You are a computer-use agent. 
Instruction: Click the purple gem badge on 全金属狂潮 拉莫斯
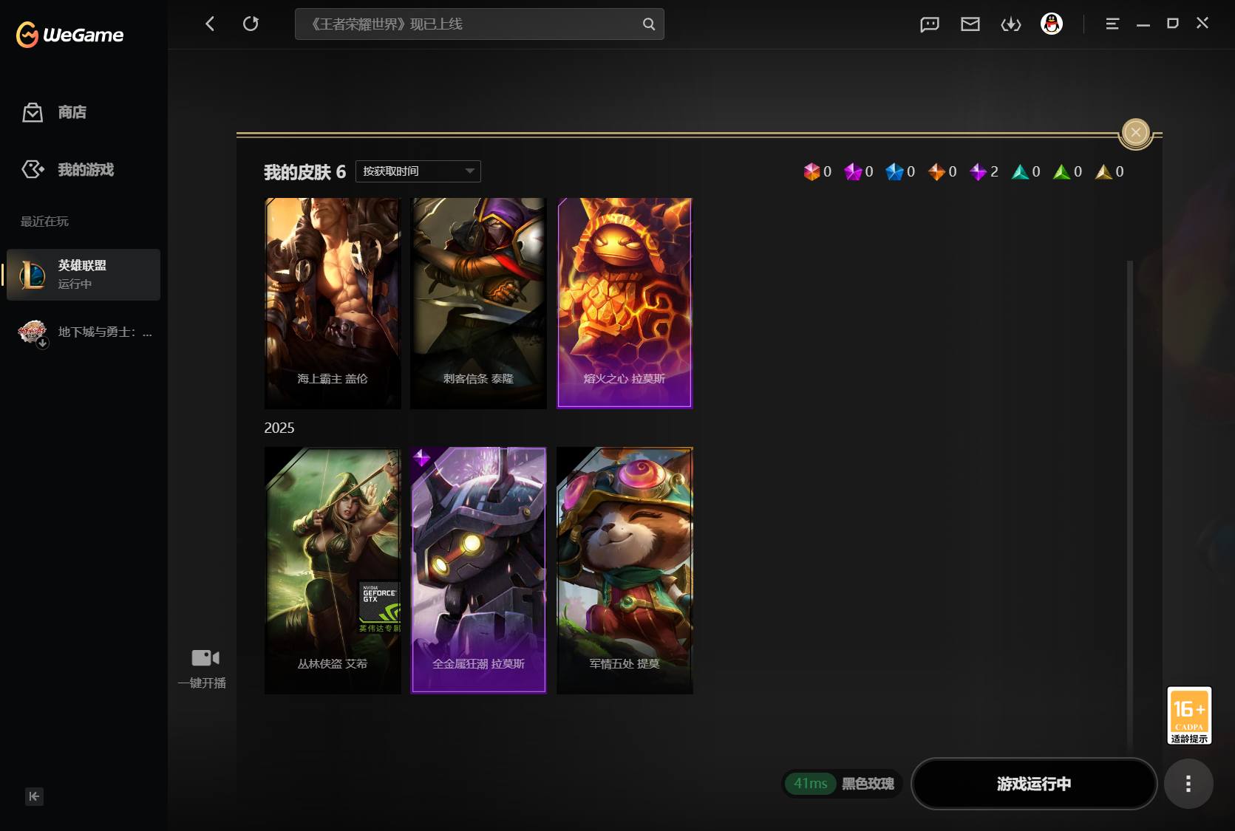point(421,458)
